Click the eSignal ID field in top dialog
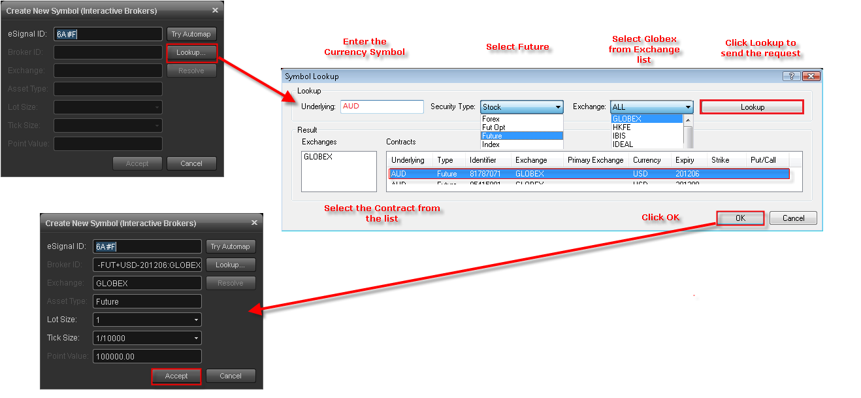This screenshot has width=861, height=398. (108, 34)
